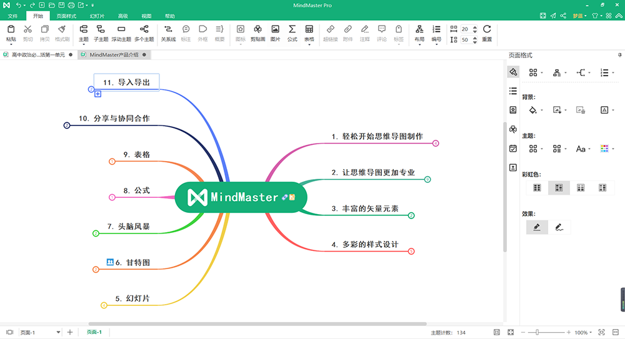Viewport: 625px width, 339px height.
Task: Add a Floating Topic (浮动主题)
Action: (x=121, y=33)
